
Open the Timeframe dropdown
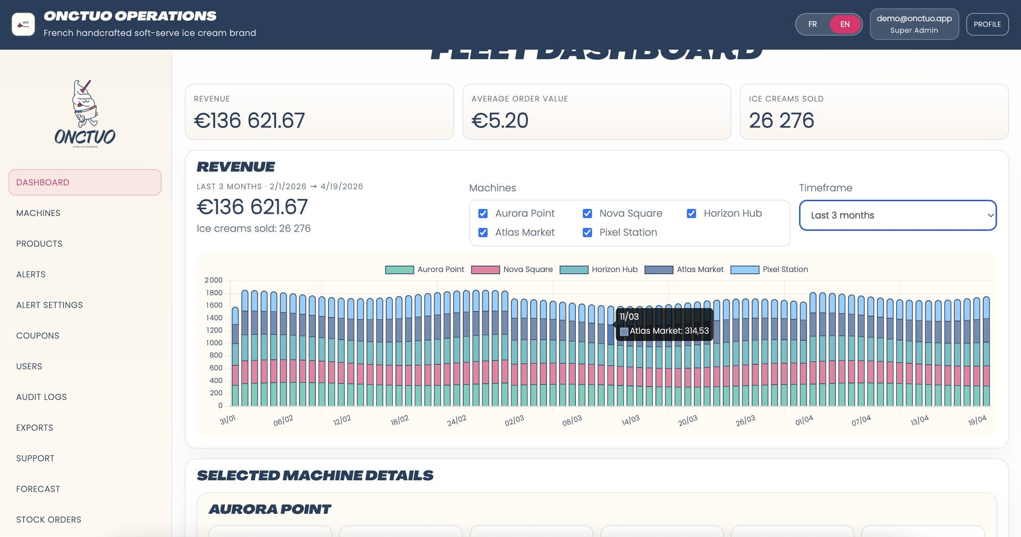click(898, 215)
